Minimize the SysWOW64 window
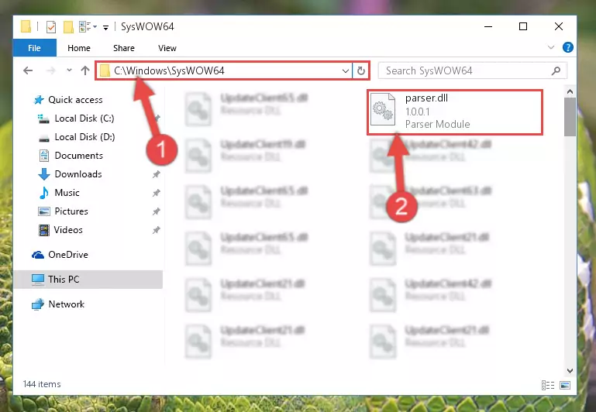The width and height of the screenshot is (596, 412). (x=488, y=26)
